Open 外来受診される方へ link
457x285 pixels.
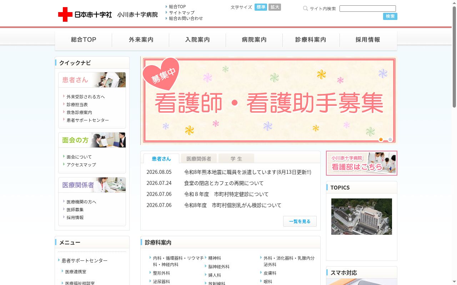coord(86,97)
